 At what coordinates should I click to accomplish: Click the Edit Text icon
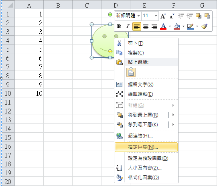click(x=119, y=84)
